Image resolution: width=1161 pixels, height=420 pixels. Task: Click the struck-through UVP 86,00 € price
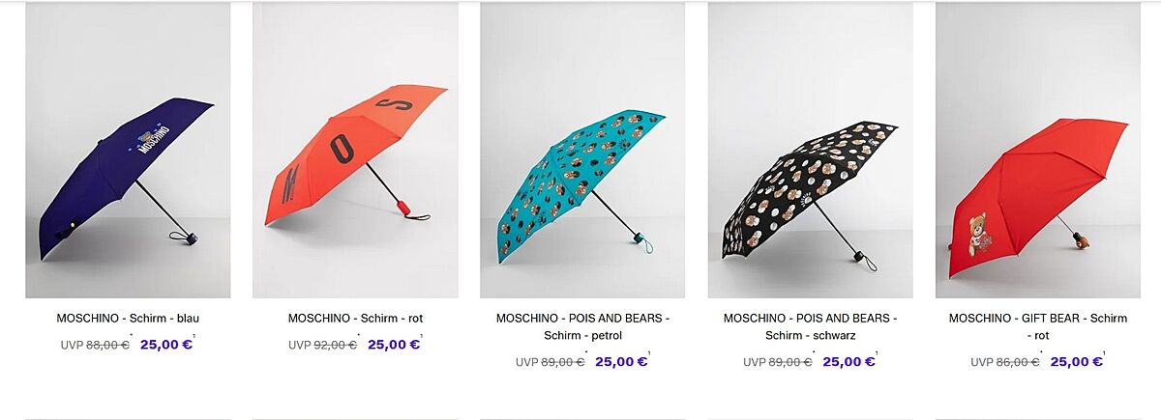click(1005, 362)
